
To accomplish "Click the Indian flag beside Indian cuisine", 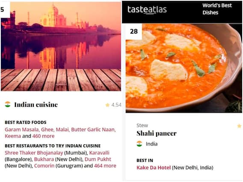I will pos(8,104).
